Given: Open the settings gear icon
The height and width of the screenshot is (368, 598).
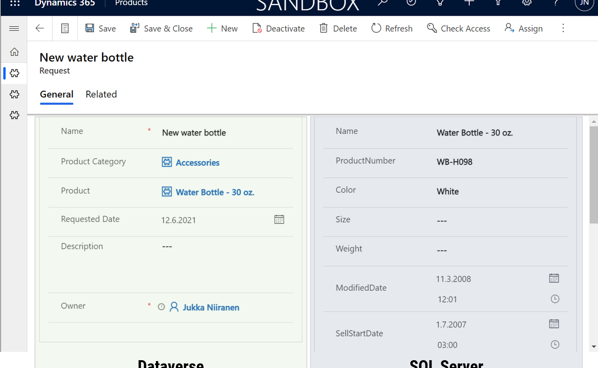Looking at the screenshot, I should pos(527,3).
